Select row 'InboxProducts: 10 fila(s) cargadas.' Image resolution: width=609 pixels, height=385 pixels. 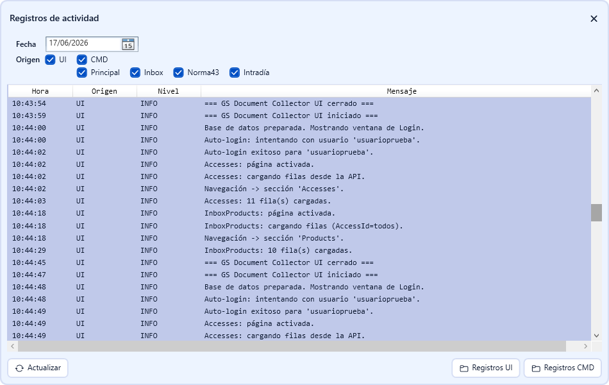[x=299, y=250]
